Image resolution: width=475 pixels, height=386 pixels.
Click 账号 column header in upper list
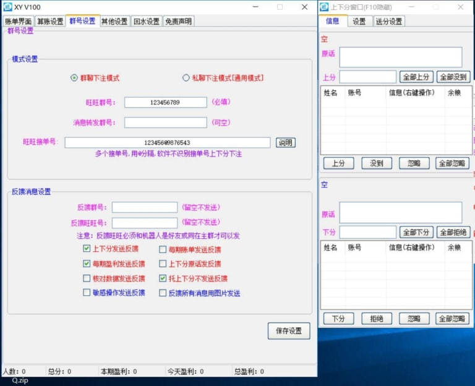tap(354, 93)
